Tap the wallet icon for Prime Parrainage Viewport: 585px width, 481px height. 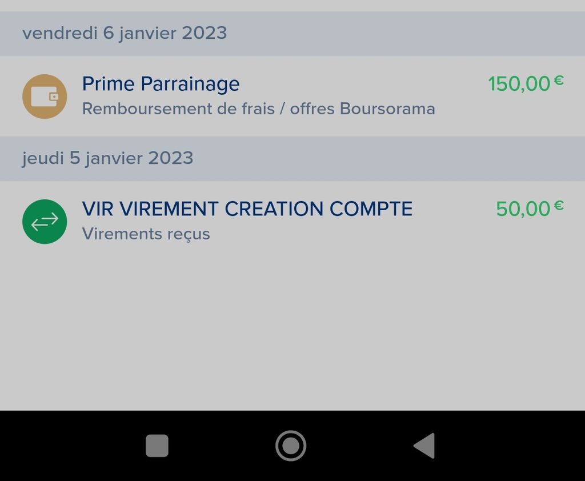[45, 97]
